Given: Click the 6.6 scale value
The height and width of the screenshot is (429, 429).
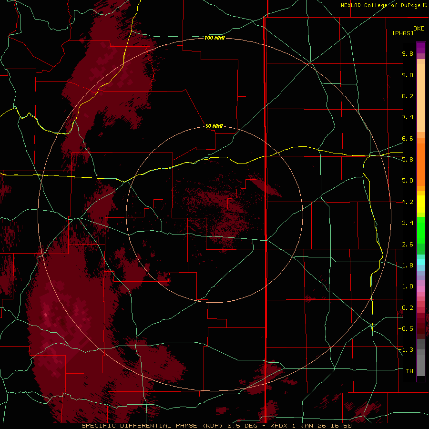Looking at the screenshot, I should point(408,138).
